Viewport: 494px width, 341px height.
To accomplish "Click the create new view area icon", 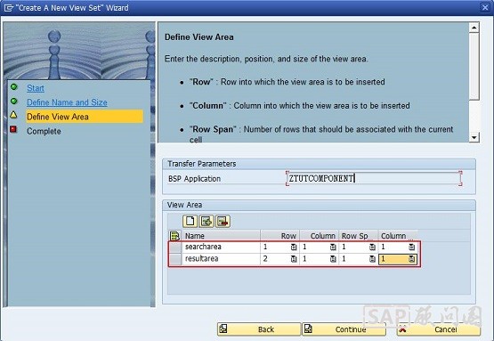I will [190, 221].
